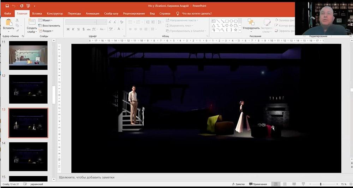Viewport: 353px width, 188px height.
Task: Open character spacing AV dropdown
Action: [x=94, y=29]
